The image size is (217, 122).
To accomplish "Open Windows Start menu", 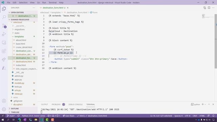I will point(3,120).
